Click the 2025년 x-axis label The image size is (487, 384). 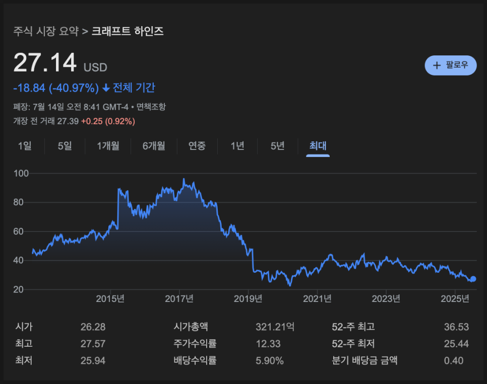(455, 299)
